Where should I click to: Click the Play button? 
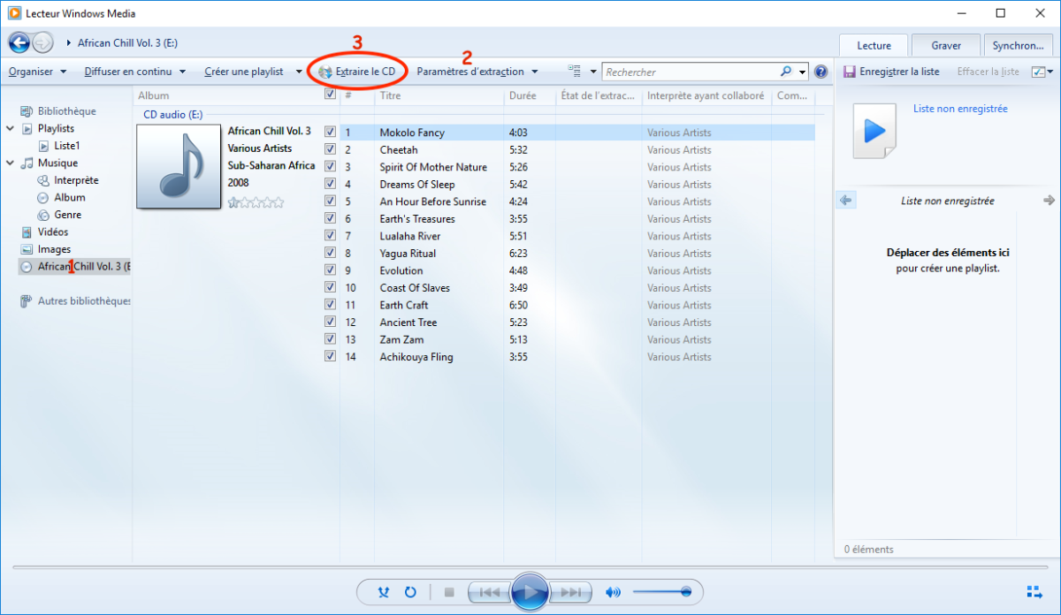530,592
